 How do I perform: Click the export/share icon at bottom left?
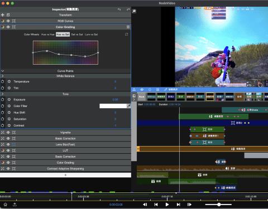15,205
